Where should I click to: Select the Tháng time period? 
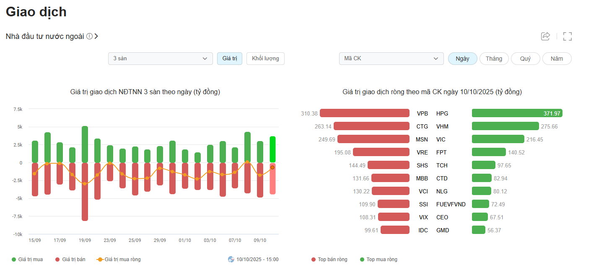click(x=494, y=59)
